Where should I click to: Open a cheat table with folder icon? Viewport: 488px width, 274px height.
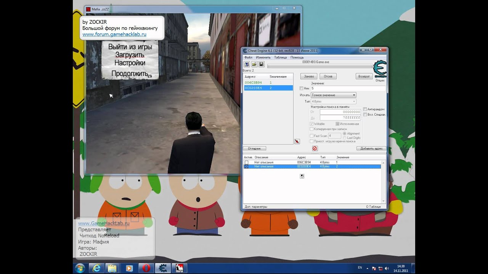point(254,64)
